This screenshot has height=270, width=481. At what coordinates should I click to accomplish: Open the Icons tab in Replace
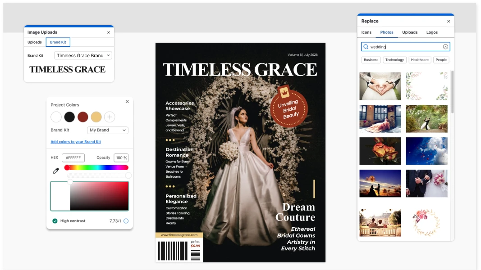tap(366, 32)
